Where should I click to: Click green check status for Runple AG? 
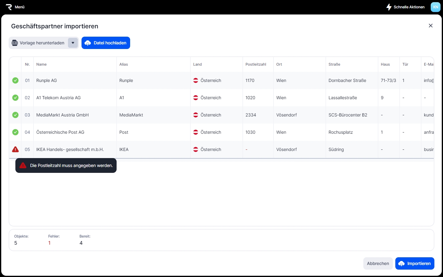(15, 80)
